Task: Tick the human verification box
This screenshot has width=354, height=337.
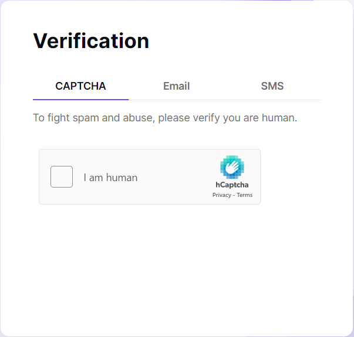Action: (x=62, y=176)
